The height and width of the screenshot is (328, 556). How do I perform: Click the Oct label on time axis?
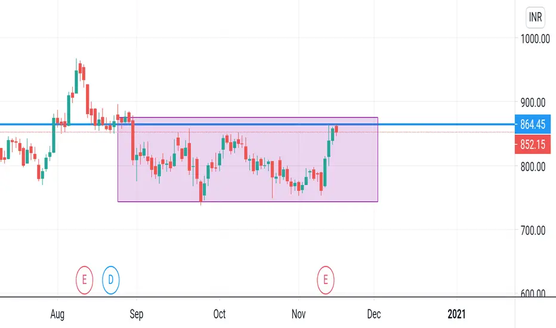pos(220,314)
